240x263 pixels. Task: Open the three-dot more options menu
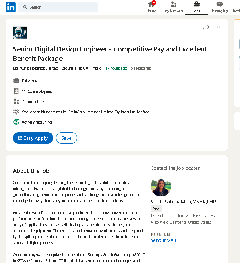[x=220, y=27]
